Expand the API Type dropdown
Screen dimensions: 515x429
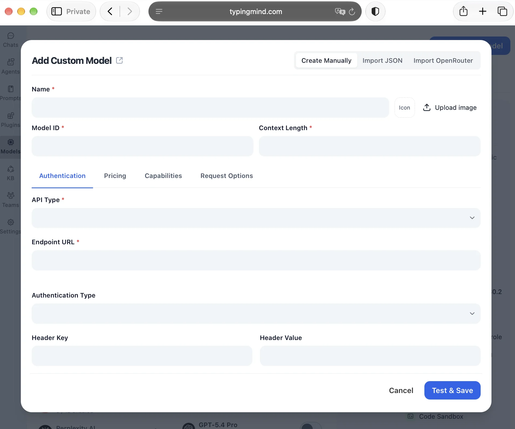(256, 218)
